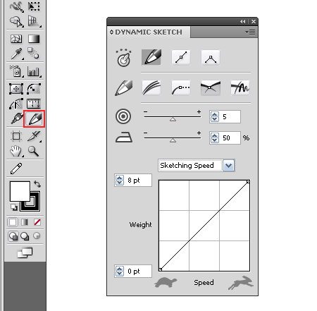Select the Eyedropper tool
The height and width of the screenshot is (311, 317).
coord(16,54)
